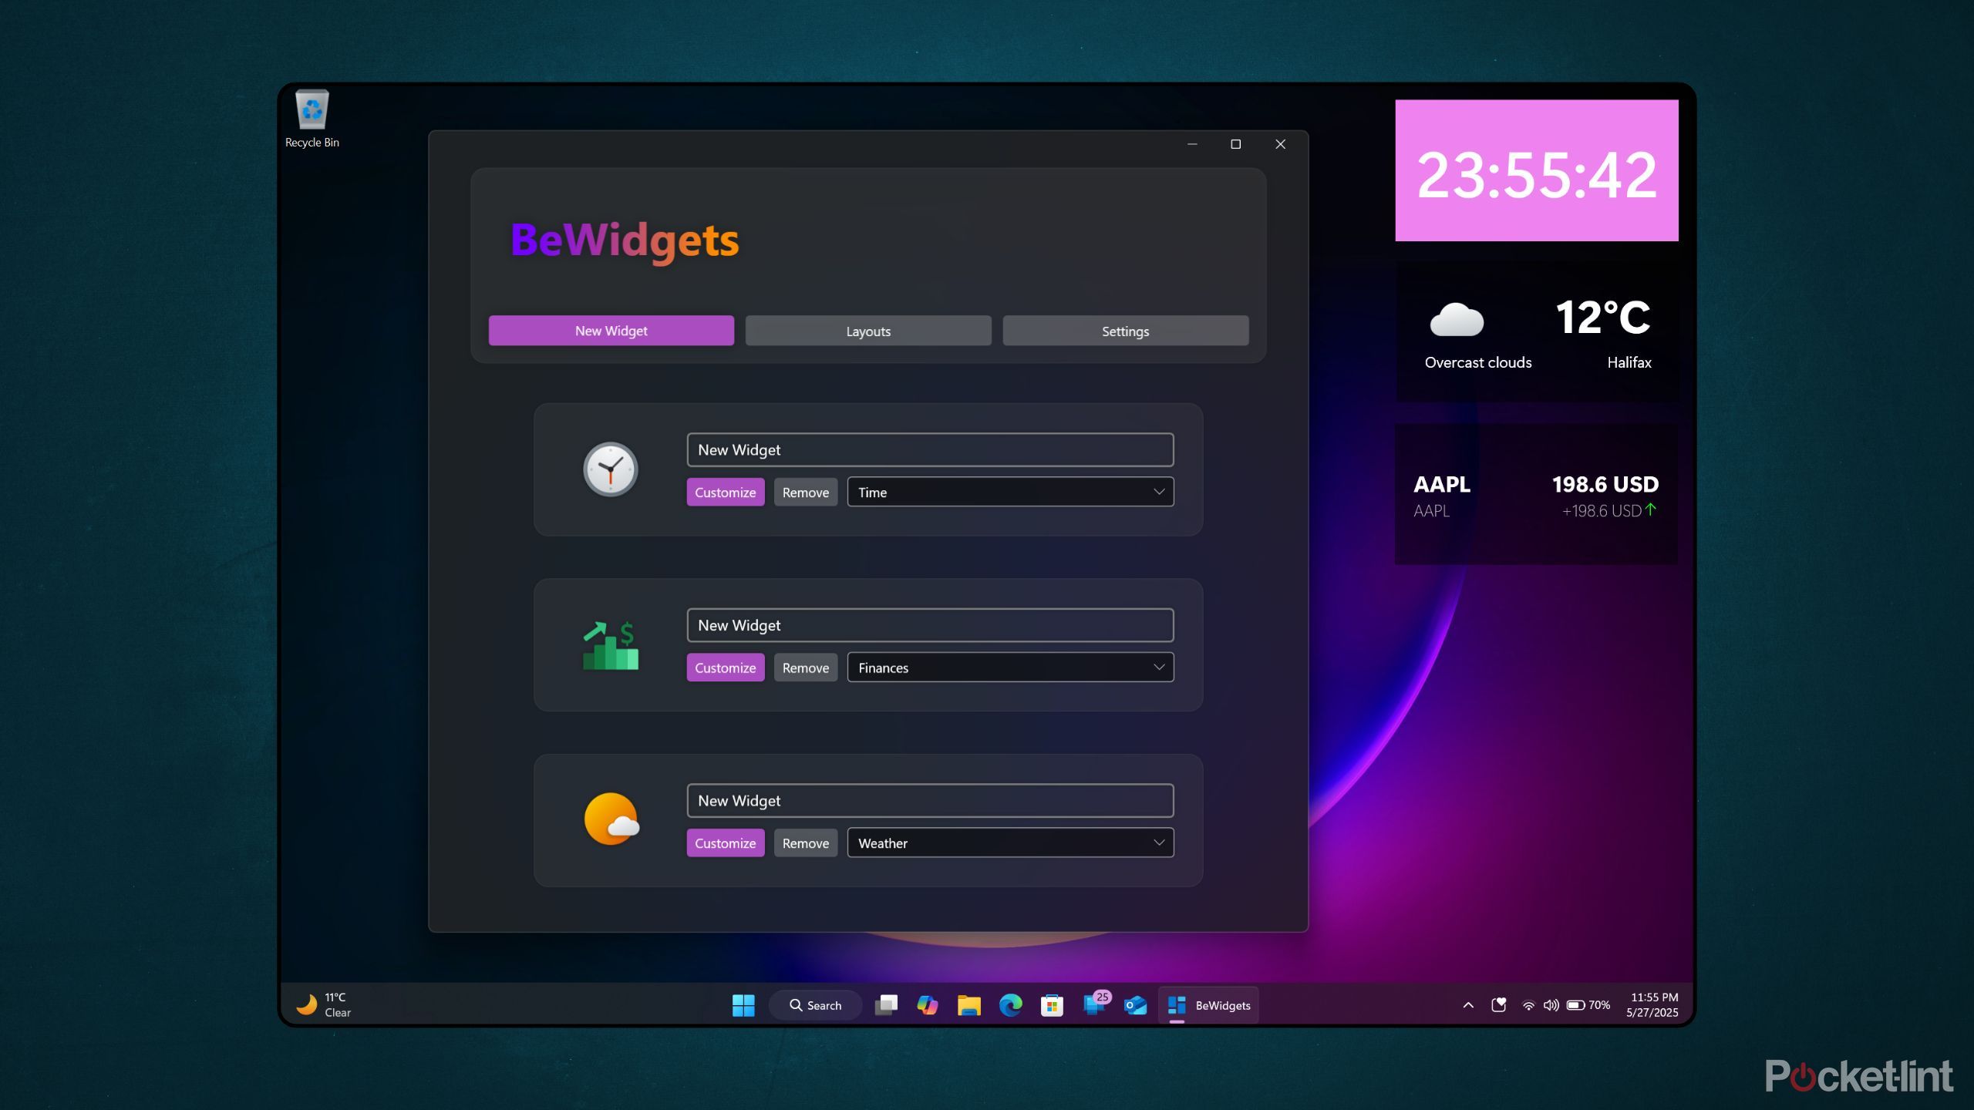Open the Windows Start menu

tap(743, 1005)
